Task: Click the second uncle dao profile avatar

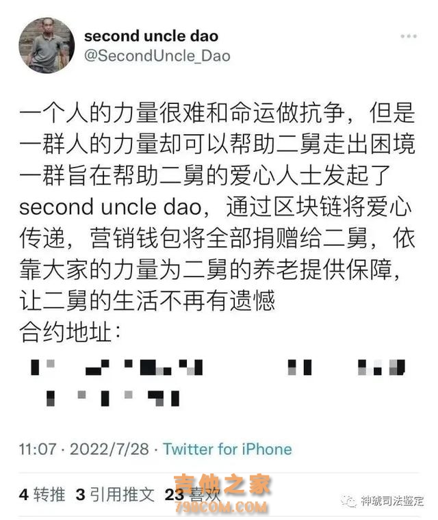Action: pyautogui.click(x=47, y=45)
